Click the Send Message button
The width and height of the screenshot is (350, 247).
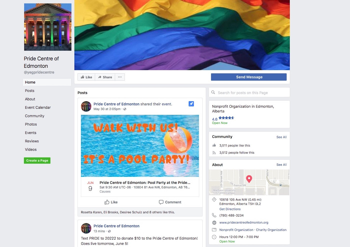click(249, 77)
